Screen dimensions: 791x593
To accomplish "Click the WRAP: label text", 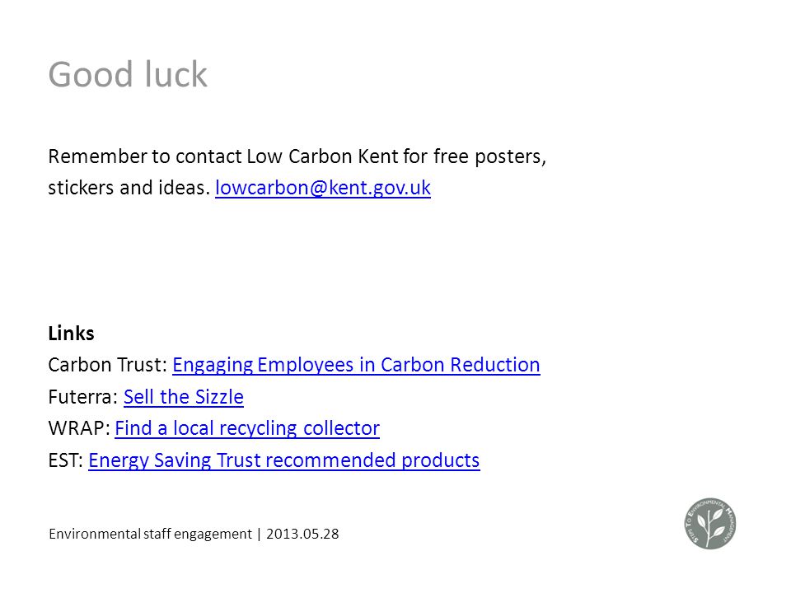I will (x=79, y=428).
